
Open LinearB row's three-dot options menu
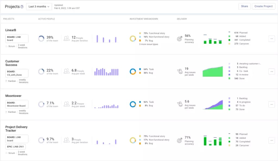tap(271, 39)
